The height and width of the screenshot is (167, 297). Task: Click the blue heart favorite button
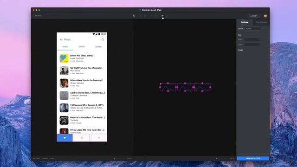pyautogui.click(x=65, y=138)
